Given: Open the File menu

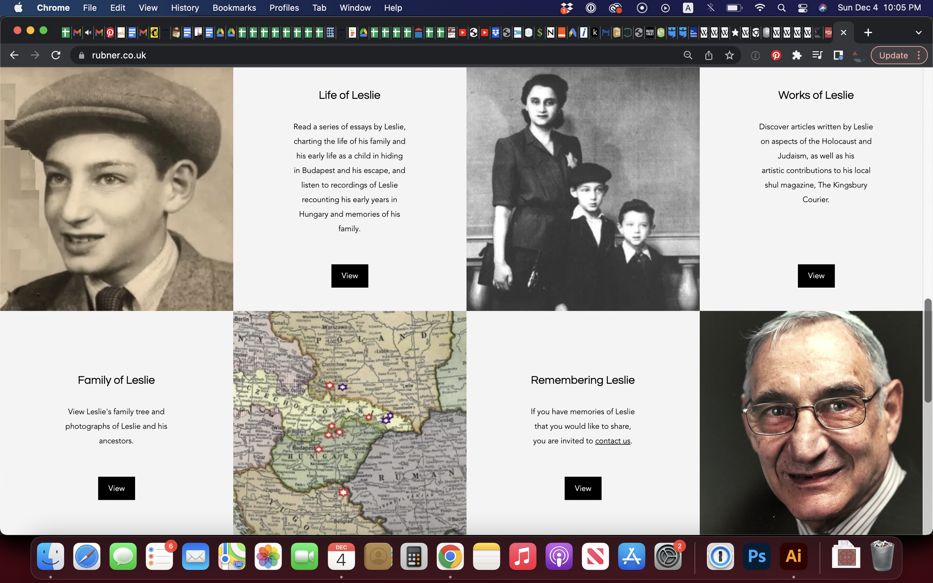Looking at the screenshot, I should pyautogui.click(x=90, y=8).
